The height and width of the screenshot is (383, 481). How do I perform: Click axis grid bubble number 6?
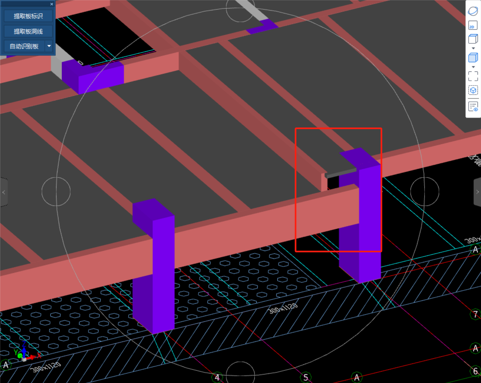pos(475,371)
